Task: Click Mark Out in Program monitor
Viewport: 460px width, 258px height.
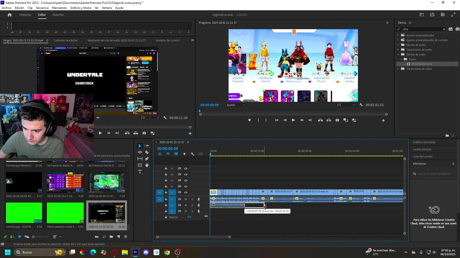Action: pos(266,120)
